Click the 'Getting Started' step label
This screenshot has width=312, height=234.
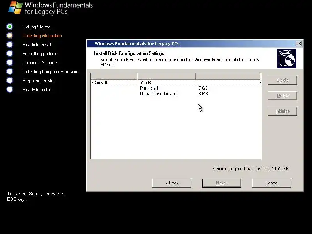[37, 27]
